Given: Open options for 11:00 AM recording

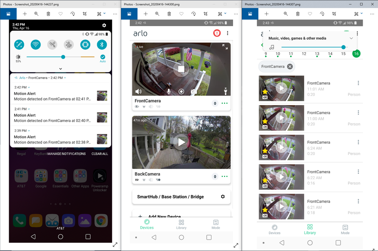Looking at the screenshot, I should pos(358,113).
